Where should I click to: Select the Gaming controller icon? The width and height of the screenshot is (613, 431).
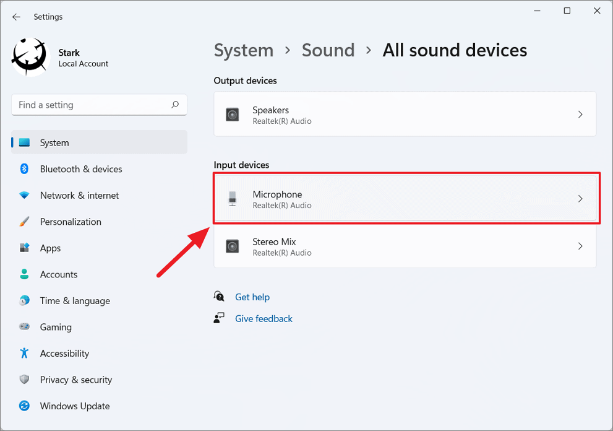pyautogui.click(x=24, y=327)
